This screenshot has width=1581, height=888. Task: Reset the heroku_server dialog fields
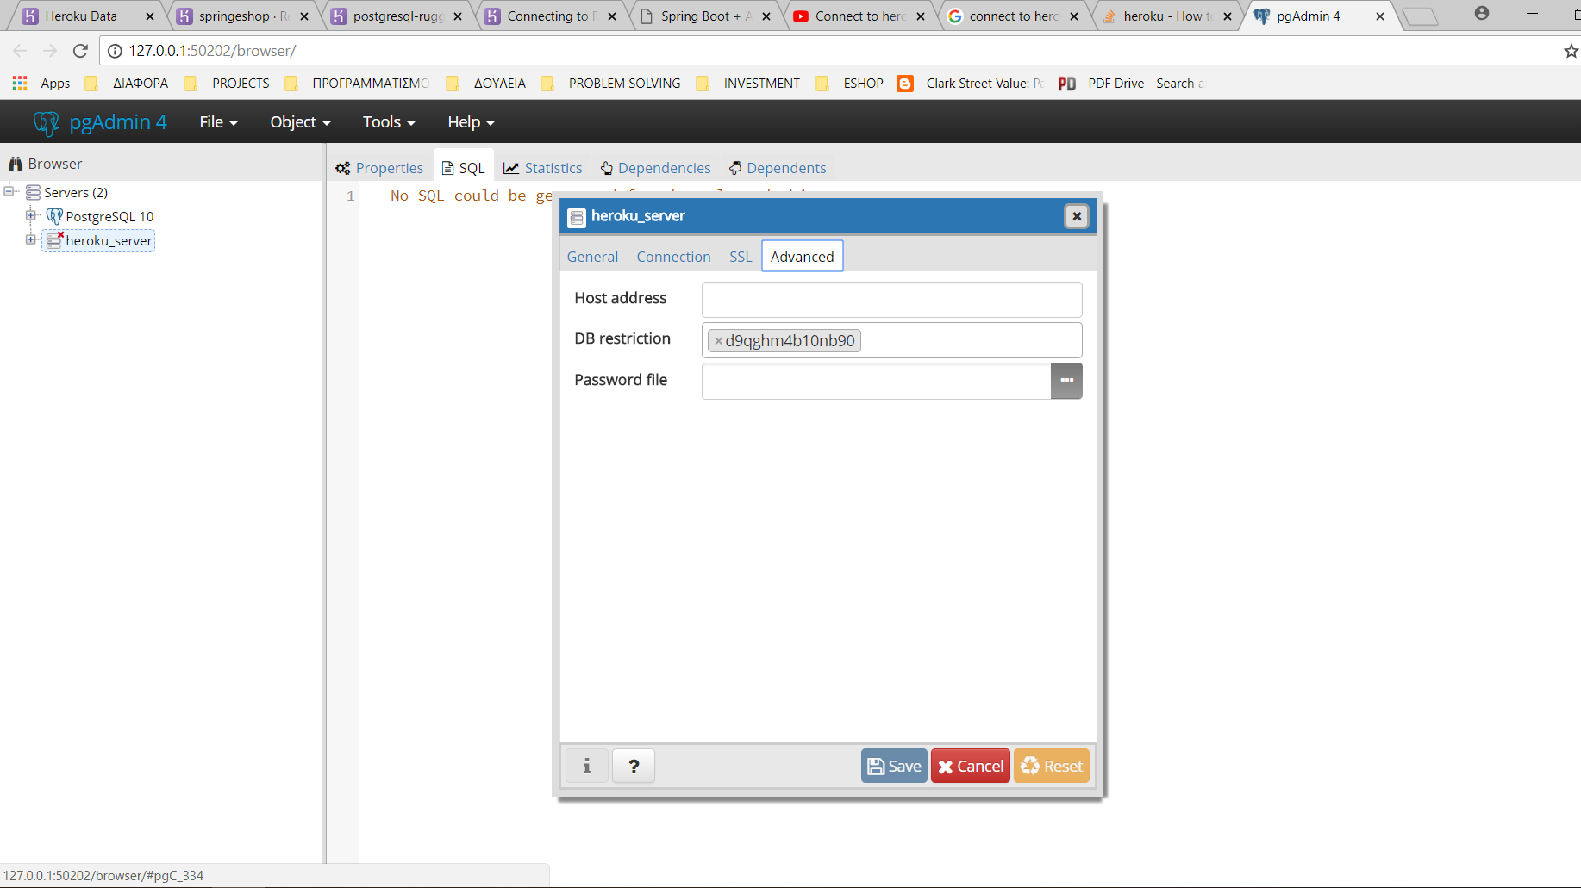click(x=1052, y=766)
